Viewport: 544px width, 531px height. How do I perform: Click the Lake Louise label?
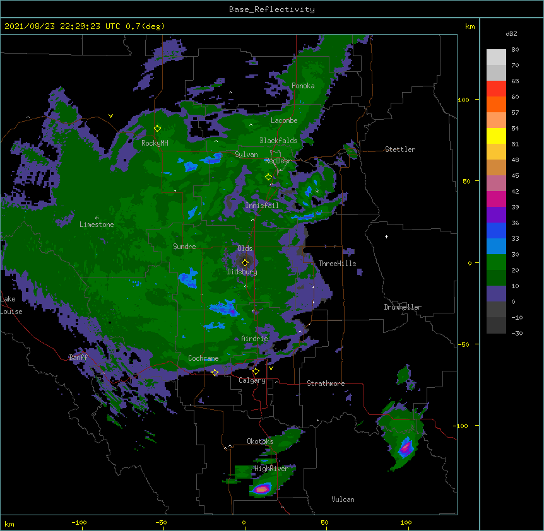[x=11, y=305]
